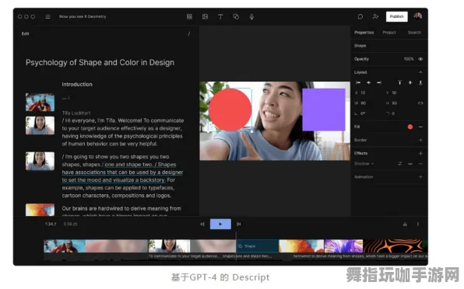
Task: Skip to the next scene
Action: (239, 225)
